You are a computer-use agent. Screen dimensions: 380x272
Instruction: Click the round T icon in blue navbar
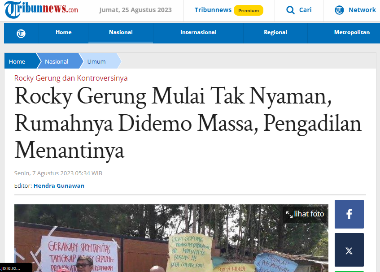pyautogui.click(x=21, y=34)
